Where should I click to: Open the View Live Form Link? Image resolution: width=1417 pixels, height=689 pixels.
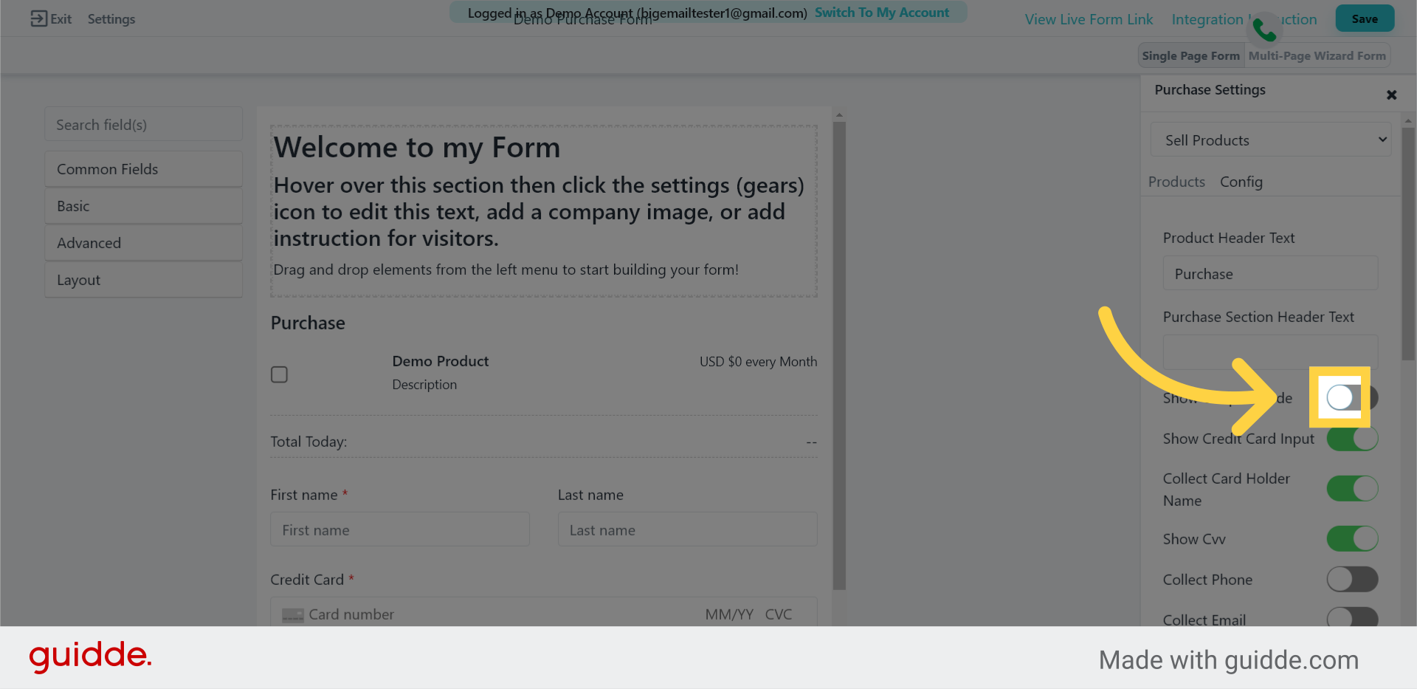(1089, 20)
